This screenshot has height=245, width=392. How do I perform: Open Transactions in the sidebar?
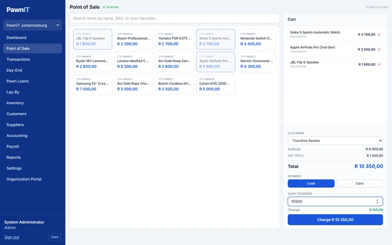[32, 59]
